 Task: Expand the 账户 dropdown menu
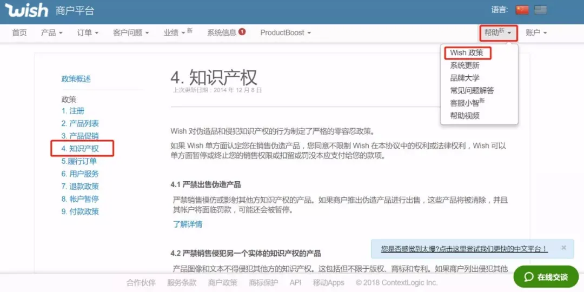(536, 33)
